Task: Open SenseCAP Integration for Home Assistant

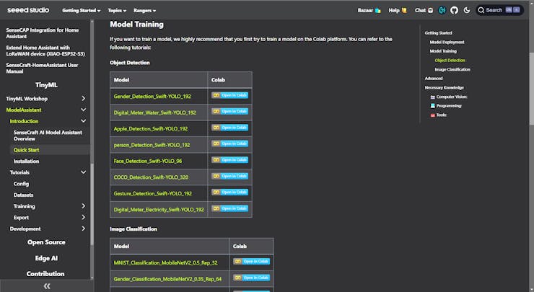Action: pos(43,33)
